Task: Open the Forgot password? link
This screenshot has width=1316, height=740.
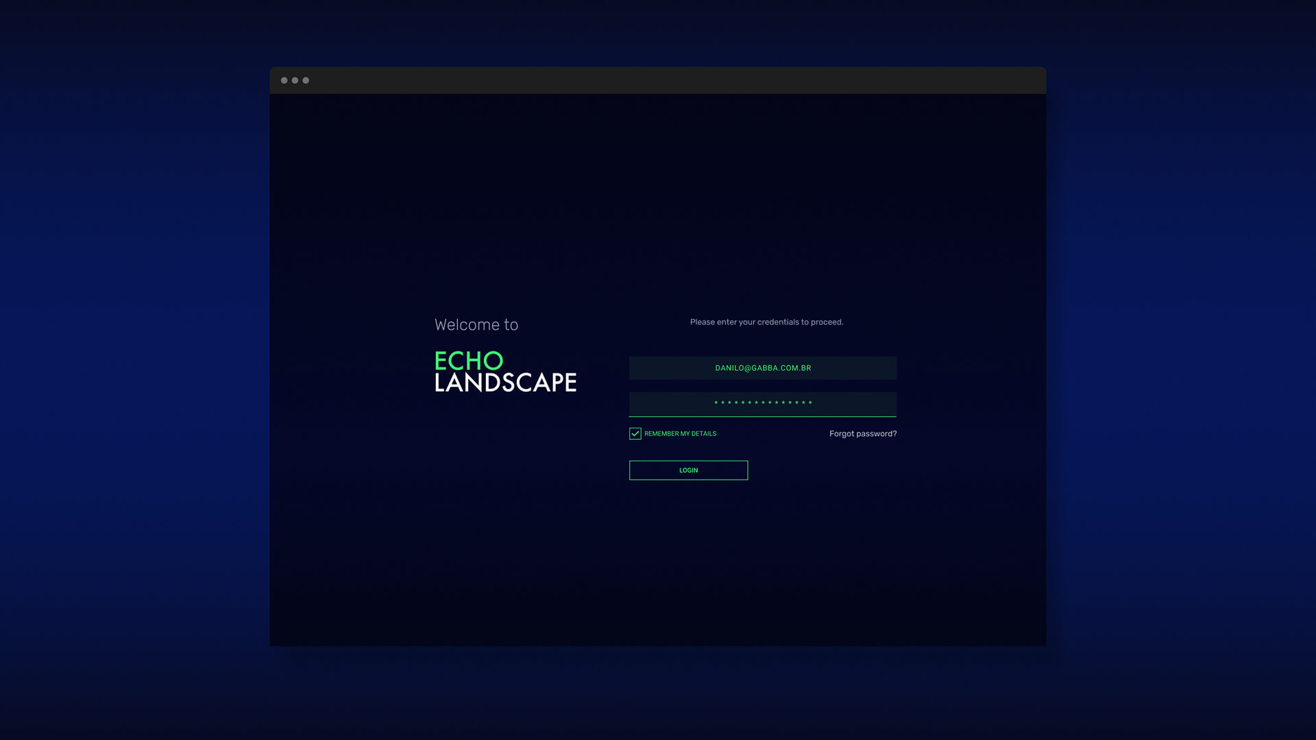Action: [862, 434]
